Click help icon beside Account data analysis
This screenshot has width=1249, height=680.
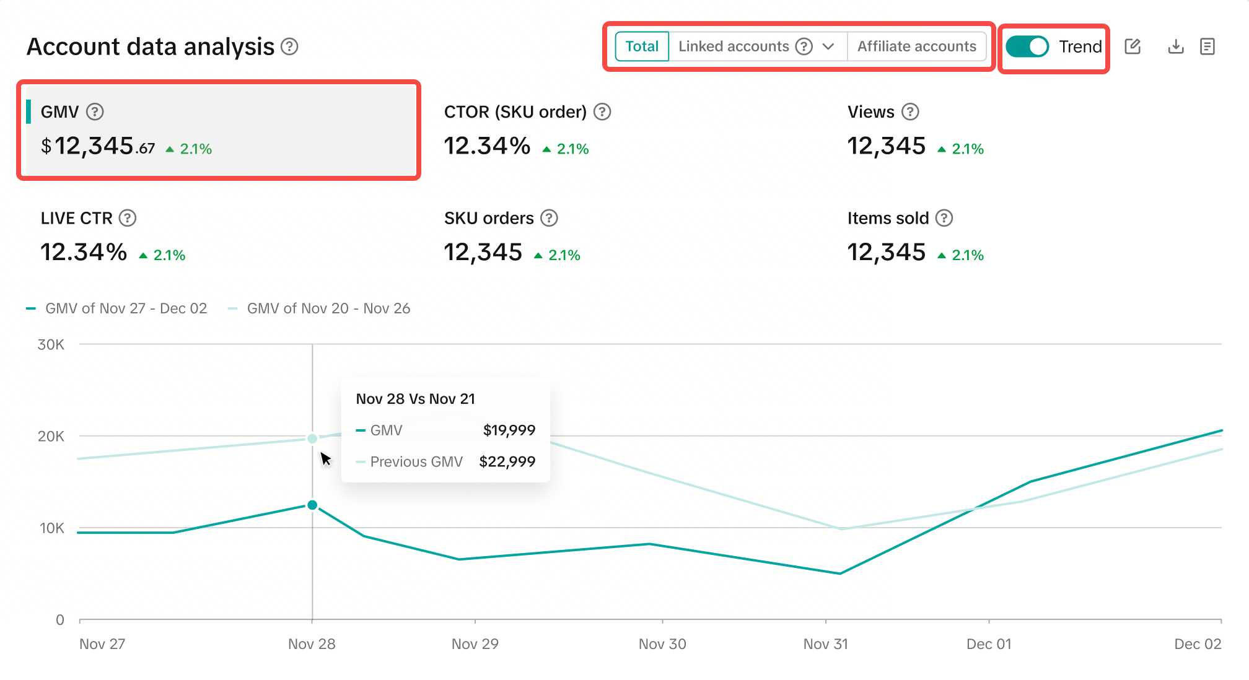click(289, 46)
